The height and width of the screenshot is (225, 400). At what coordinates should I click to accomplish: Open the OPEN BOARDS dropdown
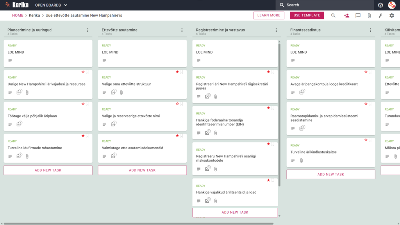(51, 5)
